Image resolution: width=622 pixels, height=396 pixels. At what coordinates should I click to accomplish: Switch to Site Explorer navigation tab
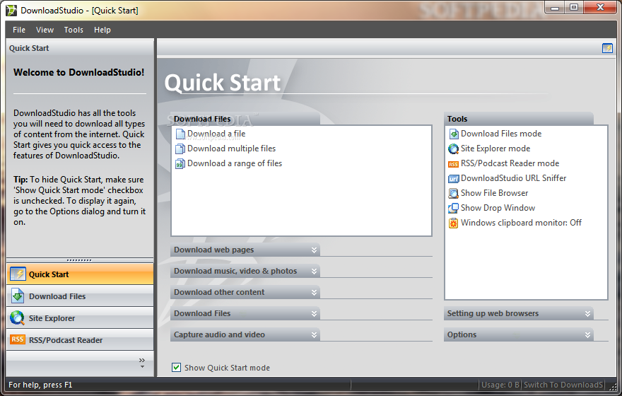[80, 318]
